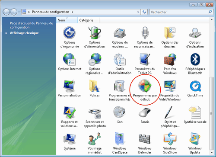216x157 pixels.
Task: Open Options d'alimentation icon
Action: (x=95, y=33)
